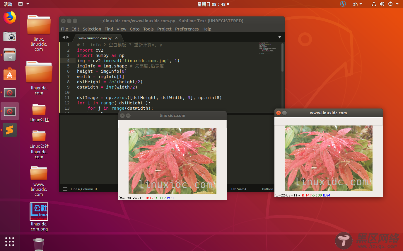The width and height of the screenshot is (403, 251).
Task: Click the Sublime minimap code preview
Action: tap(267, 49)
